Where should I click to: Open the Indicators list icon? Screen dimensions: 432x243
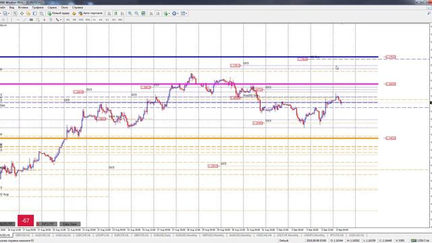point(166,13)
